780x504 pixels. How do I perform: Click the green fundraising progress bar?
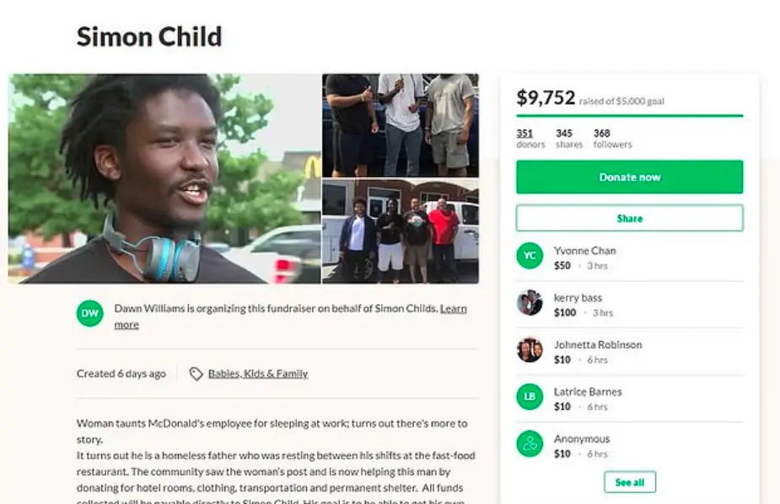click(x=629, y=116)
